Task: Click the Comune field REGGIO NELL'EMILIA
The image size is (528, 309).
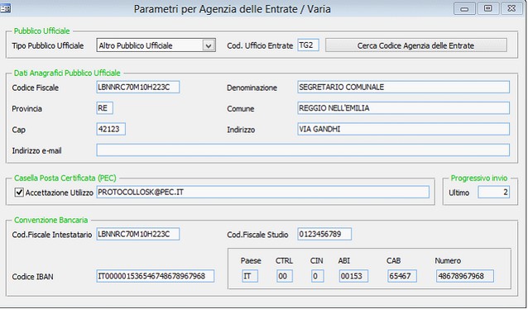Action: [x=403, y=108]
